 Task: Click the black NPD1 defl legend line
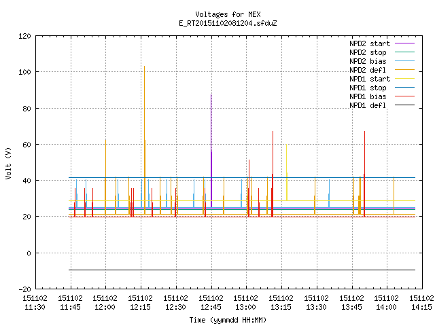(x=404, y=105)
